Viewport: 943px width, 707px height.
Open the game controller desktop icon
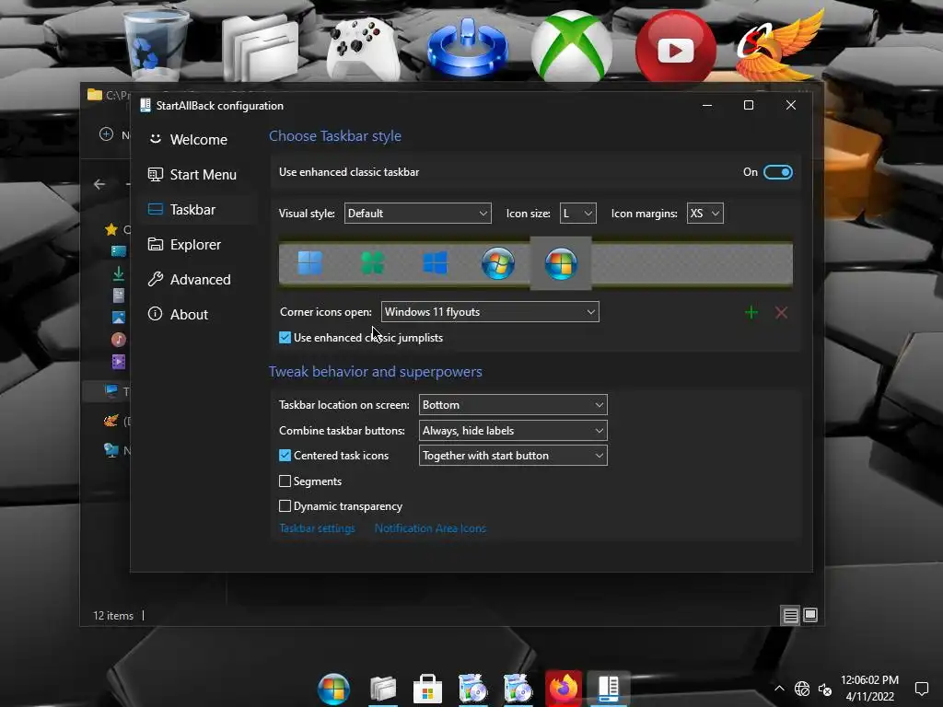(x=363, y=50)
